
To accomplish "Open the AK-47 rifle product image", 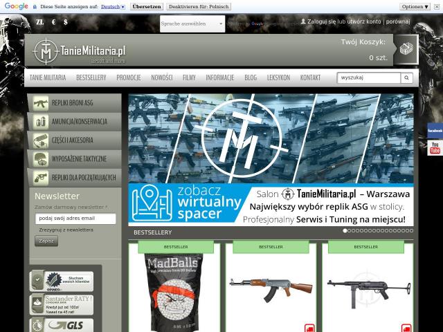I will 271,290.
